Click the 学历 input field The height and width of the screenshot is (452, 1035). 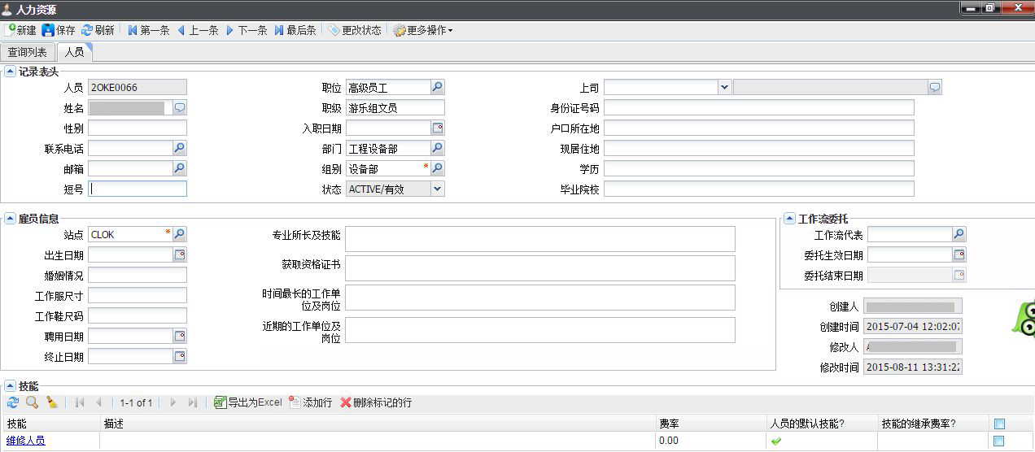point(759,168)
